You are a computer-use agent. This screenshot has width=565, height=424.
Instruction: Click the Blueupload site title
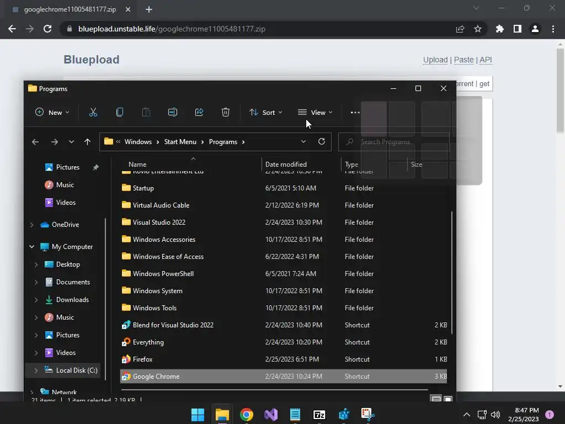click(91, 60)
